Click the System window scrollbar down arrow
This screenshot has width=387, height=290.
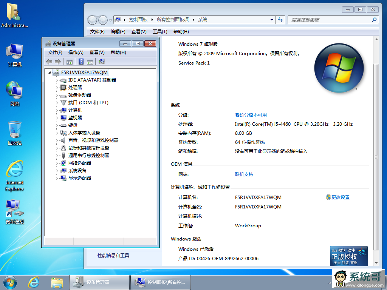click(376, 263)
